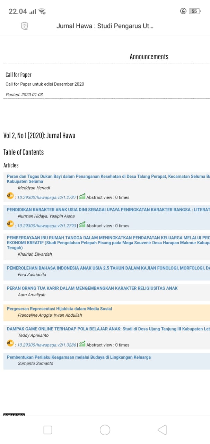Image resolution: width=210 pixels, height=444 pixels.
Task: Click DOI badge icon for Teddy Aprilianto article
Action: (x=10, y=343)
